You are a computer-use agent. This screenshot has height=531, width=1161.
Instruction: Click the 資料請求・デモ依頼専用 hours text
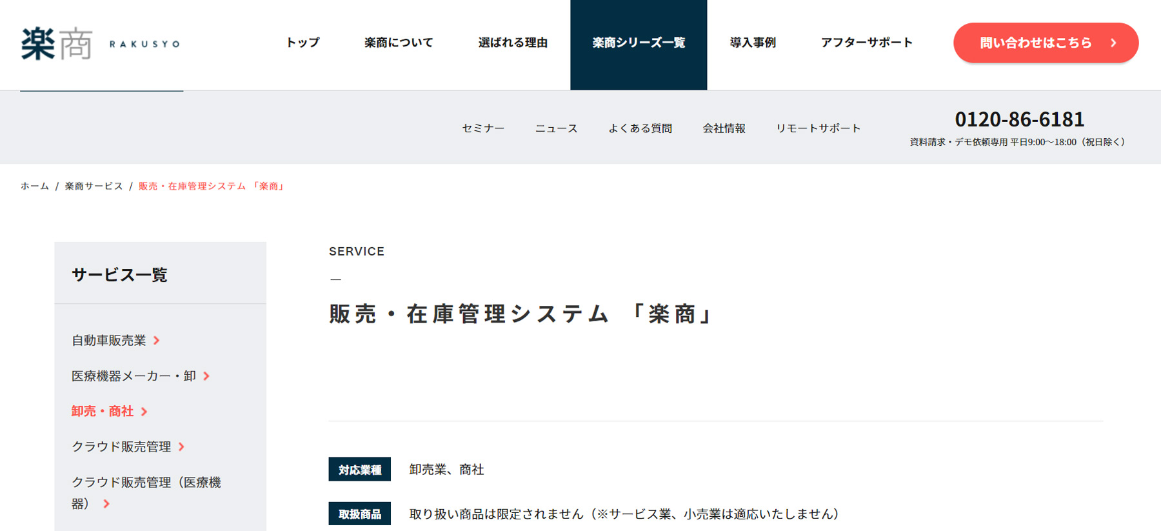[1018, 142]
